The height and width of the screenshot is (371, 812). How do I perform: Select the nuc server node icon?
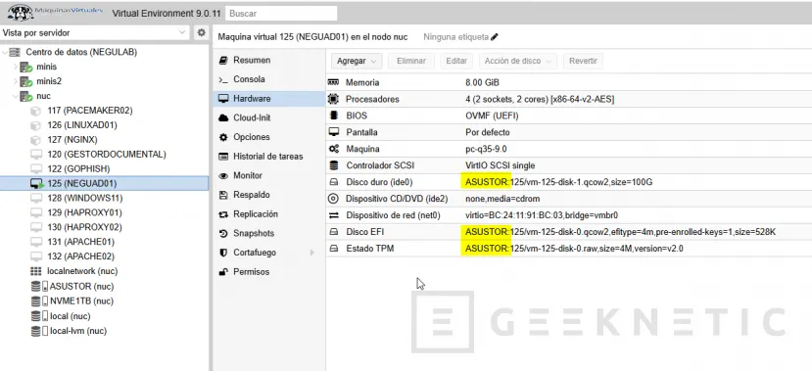pos(26,96)
